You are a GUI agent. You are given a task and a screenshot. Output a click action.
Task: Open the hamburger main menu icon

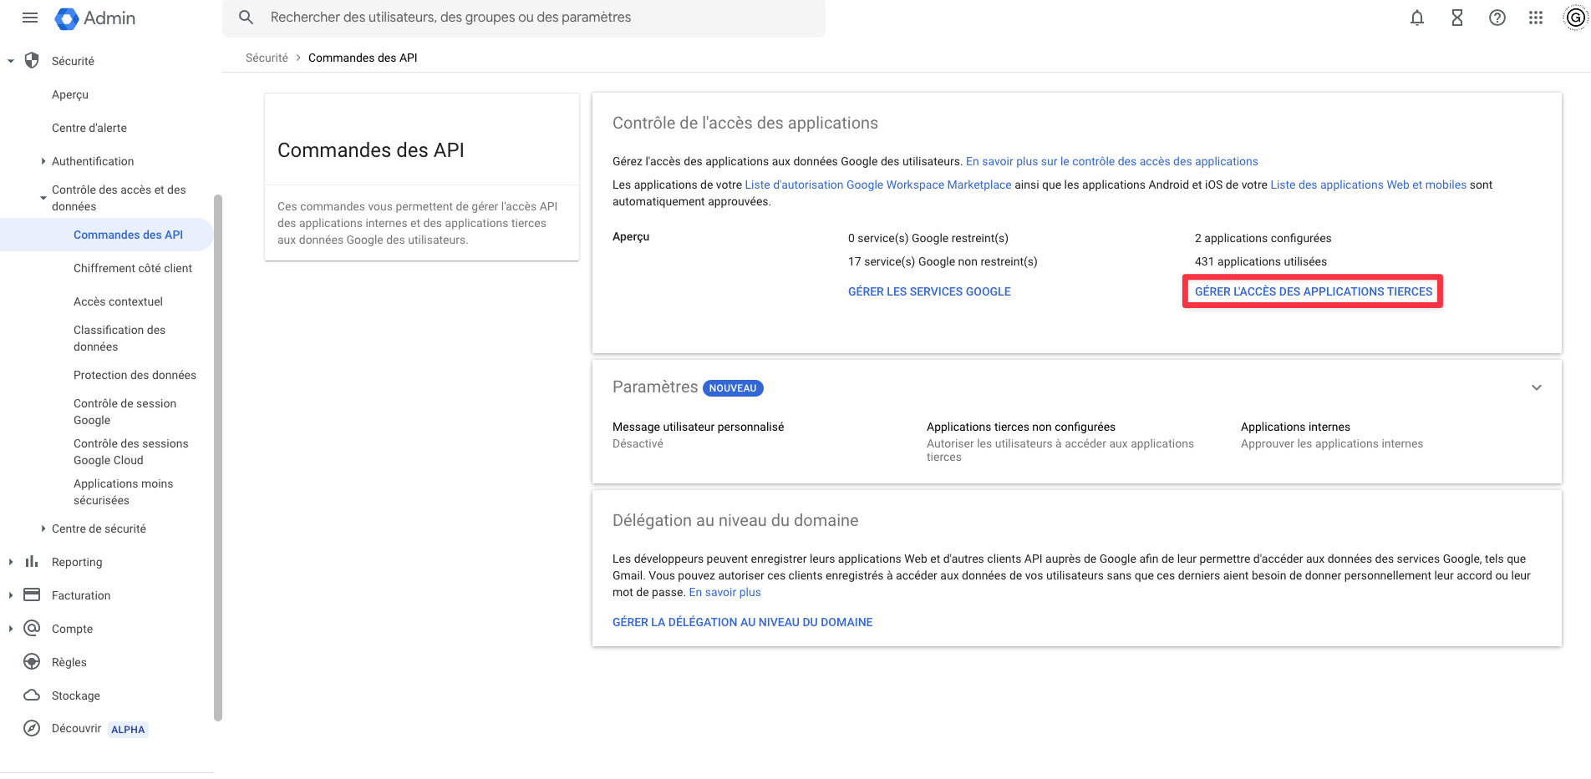coord(30,18)
